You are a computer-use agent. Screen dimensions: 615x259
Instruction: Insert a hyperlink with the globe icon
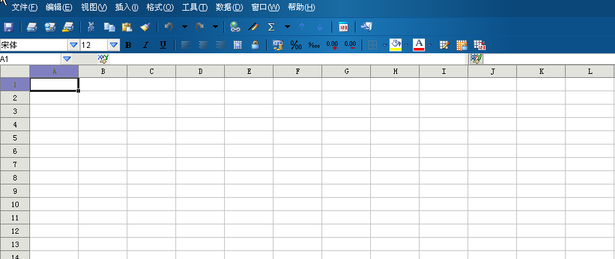[235, 27]
